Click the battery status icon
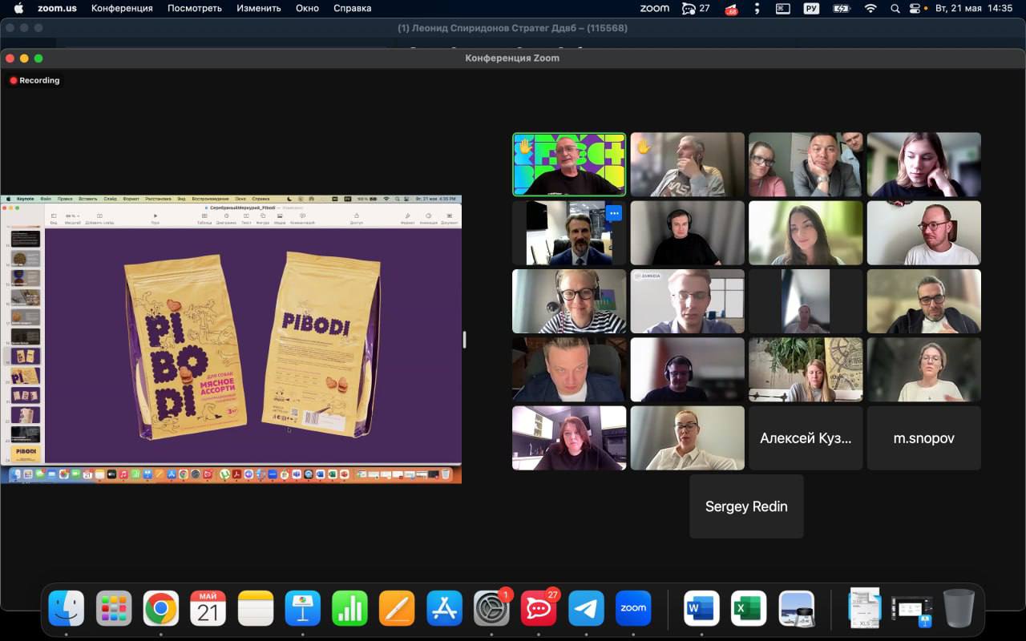The image size is (1026, 641). click(x=841, y=8)
